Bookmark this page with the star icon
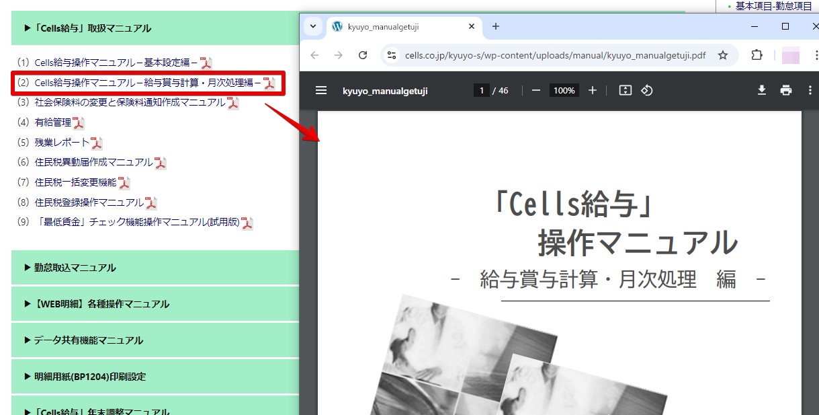This screenshot has height=415, width=819. [723, 55]
